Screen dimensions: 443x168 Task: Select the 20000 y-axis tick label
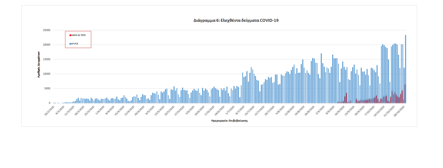pos(46,45)
